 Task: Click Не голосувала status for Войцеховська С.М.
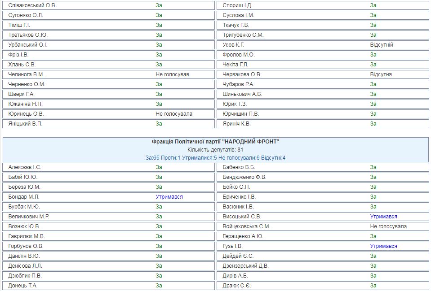pyautogui.click(x=388, y=226)
